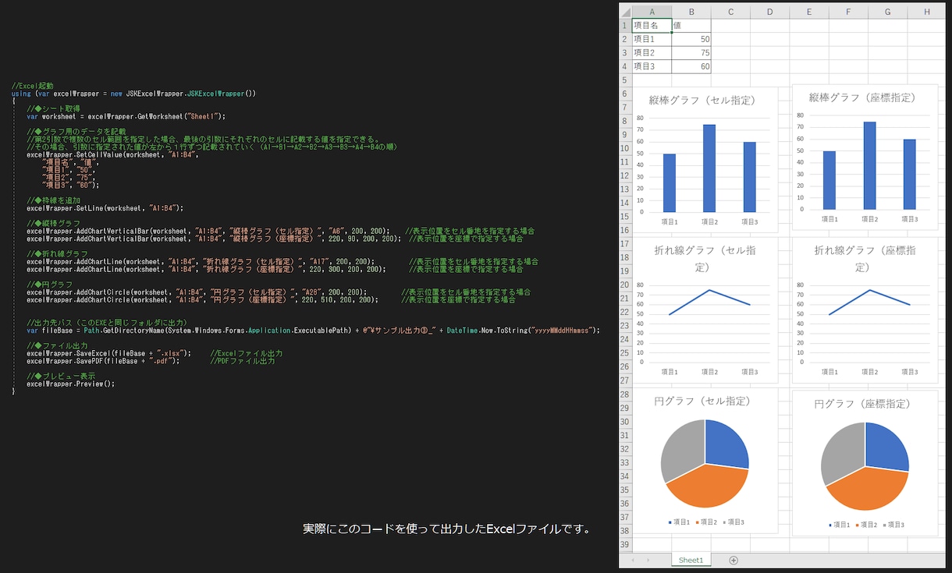Select chart title 折れ線グラフ（座標指定）
952x573 pixels.
(x=865, y=258)
